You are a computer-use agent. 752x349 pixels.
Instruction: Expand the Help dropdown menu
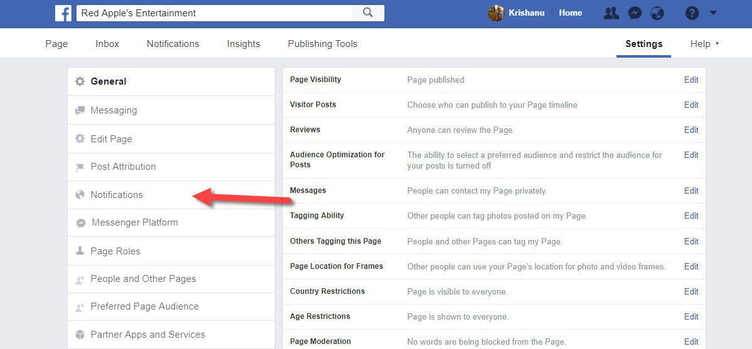coord(704,44)
